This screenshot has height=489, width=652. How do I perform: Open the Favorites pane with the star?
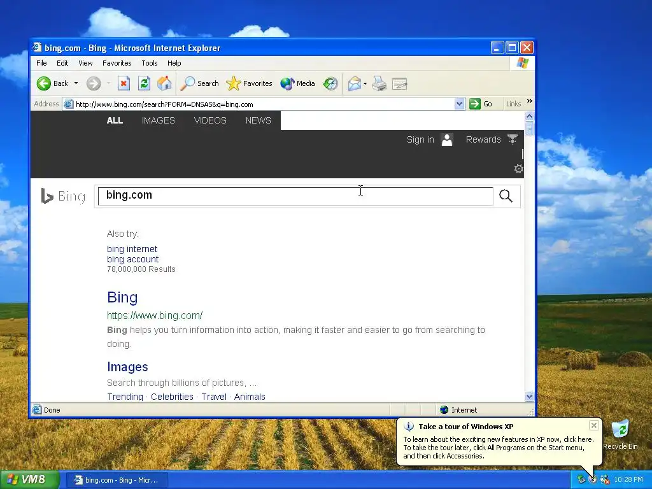[x=249, y=83]
